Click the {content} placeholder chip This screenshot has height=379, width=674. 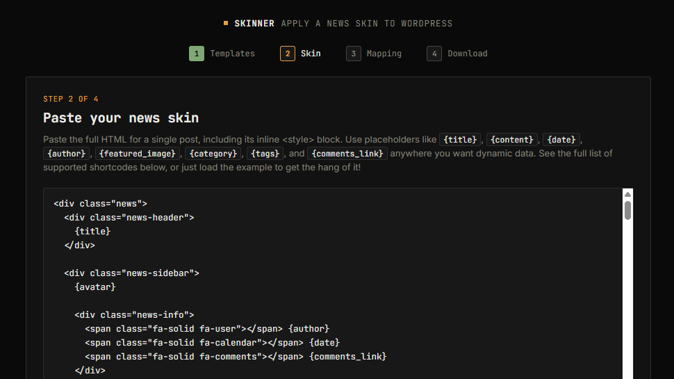pos(511,140)
